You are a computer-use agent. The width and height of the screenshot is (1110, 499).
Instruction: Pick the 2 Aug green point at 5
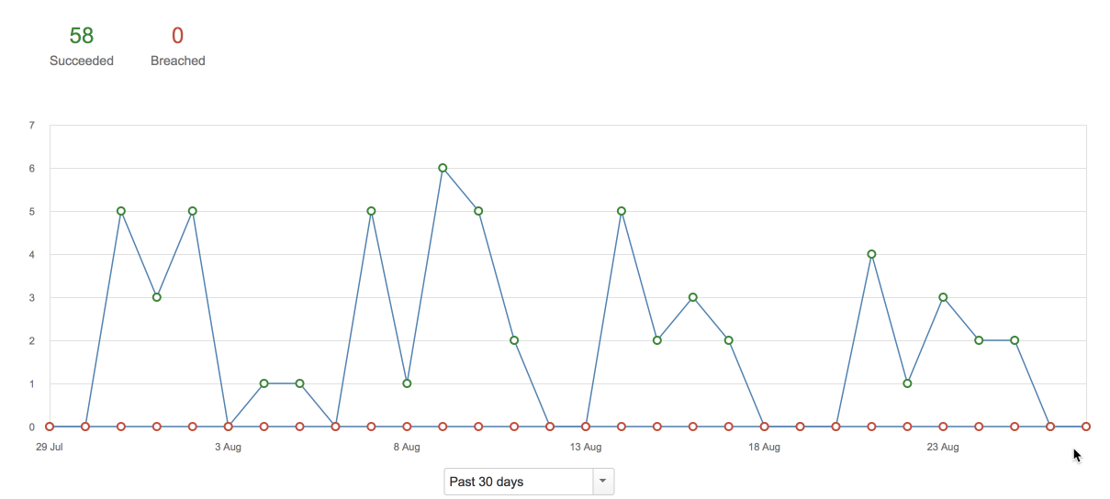coord(193,211)
